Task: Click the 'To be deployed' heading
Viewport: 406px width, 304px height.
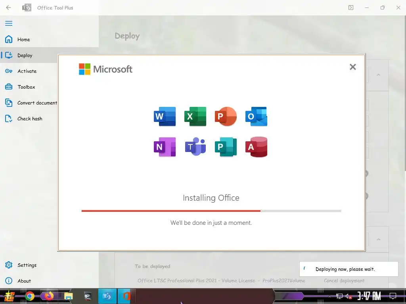Action: 152,266
